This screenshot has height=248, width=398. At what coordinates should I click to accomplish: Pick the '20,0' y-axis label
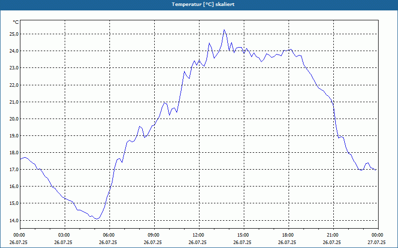point(13,119)
